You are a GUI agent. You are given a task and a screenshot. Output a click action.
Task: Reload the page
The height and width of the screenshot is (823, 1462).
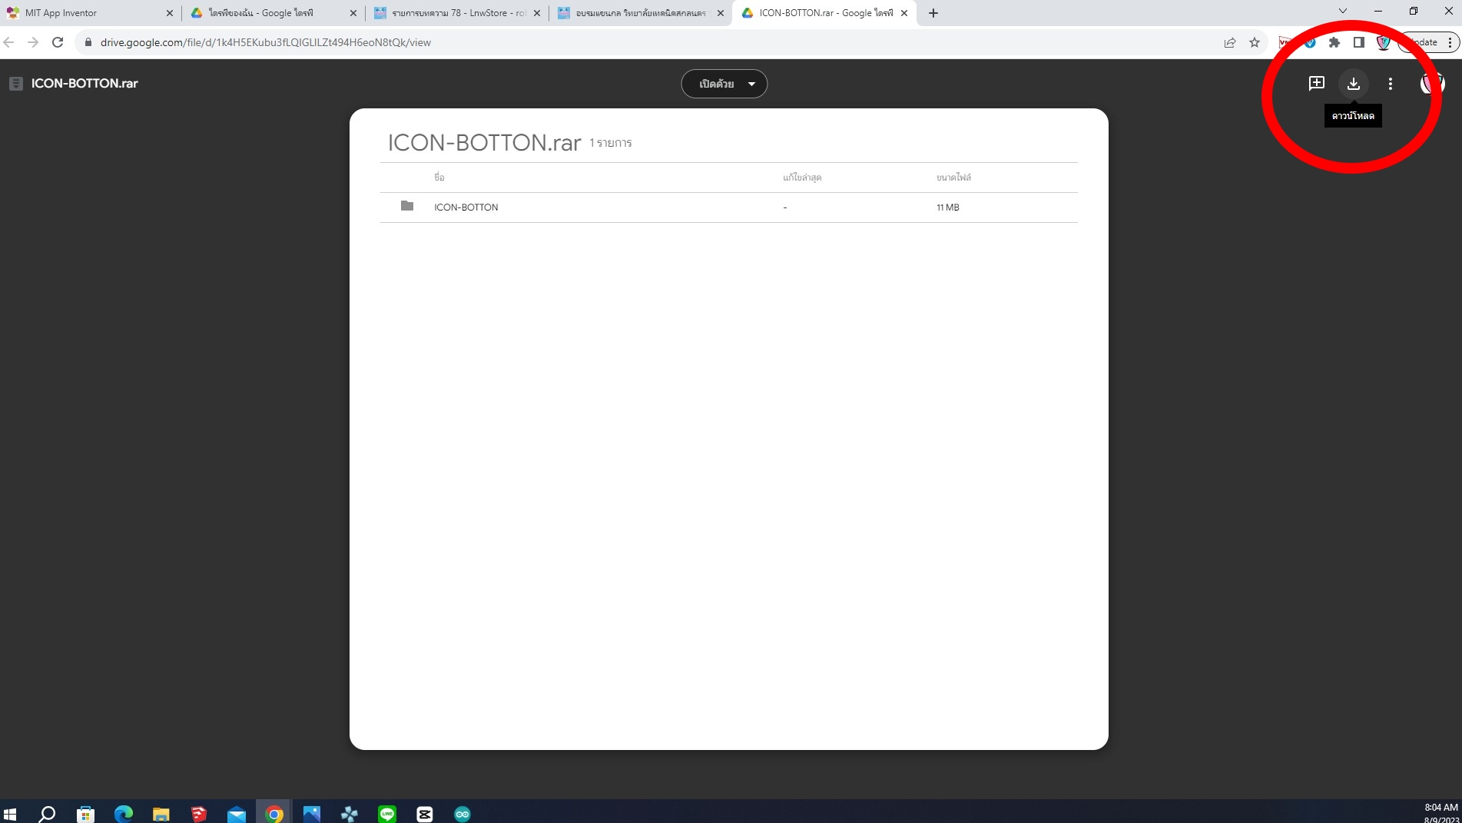pos(58,42)
